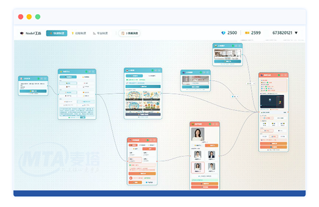Select the highlighted bottom-left avatar thumbnail
The height and width of the screenshot is (207, 319).
coord(198,167)
